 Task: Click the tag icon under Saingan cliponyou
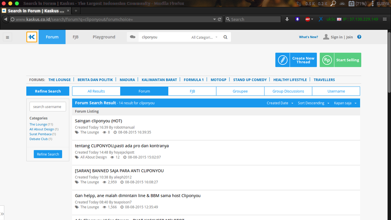coord(77,132)
